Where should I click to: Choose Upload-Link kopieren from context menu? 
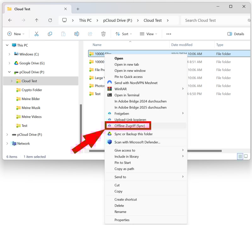pyautogui.click(x=130, y=120)
